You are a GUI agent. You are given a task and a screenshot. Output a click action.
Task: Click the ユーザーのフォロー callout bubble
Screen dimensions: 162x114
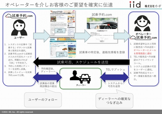tap(43, 100)
